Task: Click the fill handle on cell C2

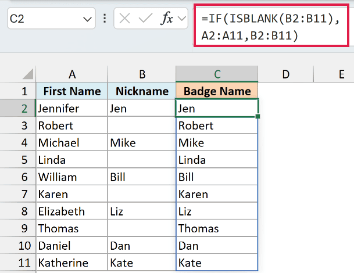Action: coord(258,116)
